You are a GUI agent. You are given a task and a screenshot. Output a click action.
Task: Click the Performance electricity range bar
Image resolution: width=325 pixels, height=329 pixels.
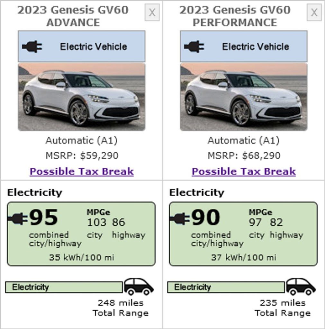tap(226, 287)
